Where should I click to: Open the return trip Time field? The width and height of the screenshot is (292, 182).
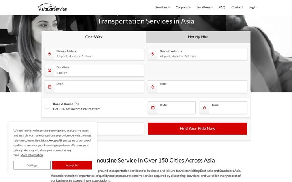click(223, 108)
